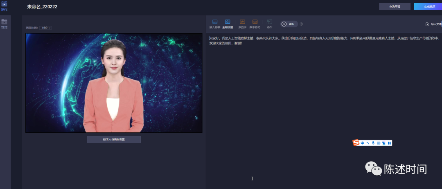
Task: Click the 存为草稿 save draft button
Action: point(395,7)
